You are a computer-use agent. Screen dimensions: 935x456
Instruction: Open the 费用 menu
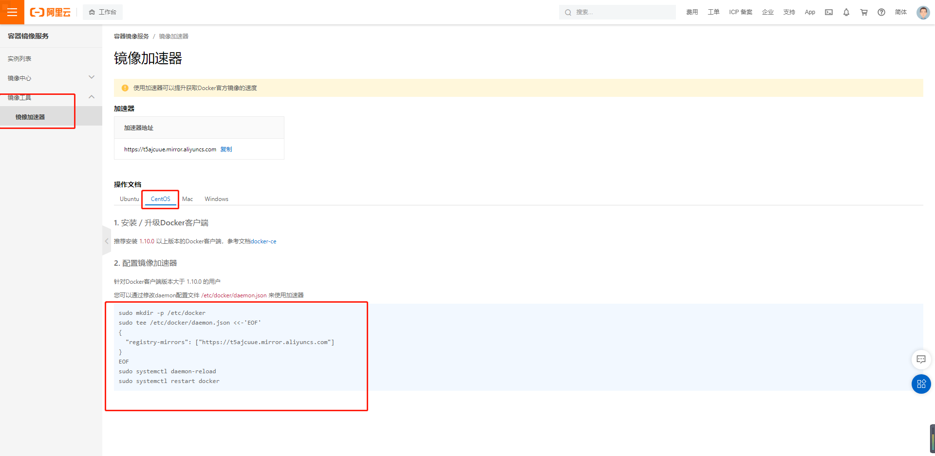tap(692, 12)
